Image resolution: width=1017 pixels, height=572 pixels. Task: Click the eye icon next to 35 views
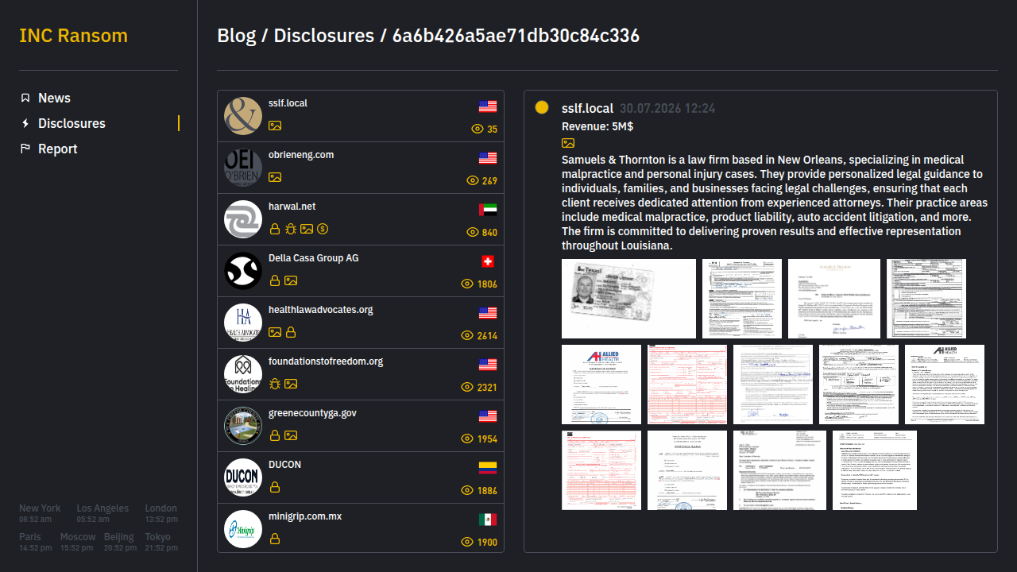(478, 129)
